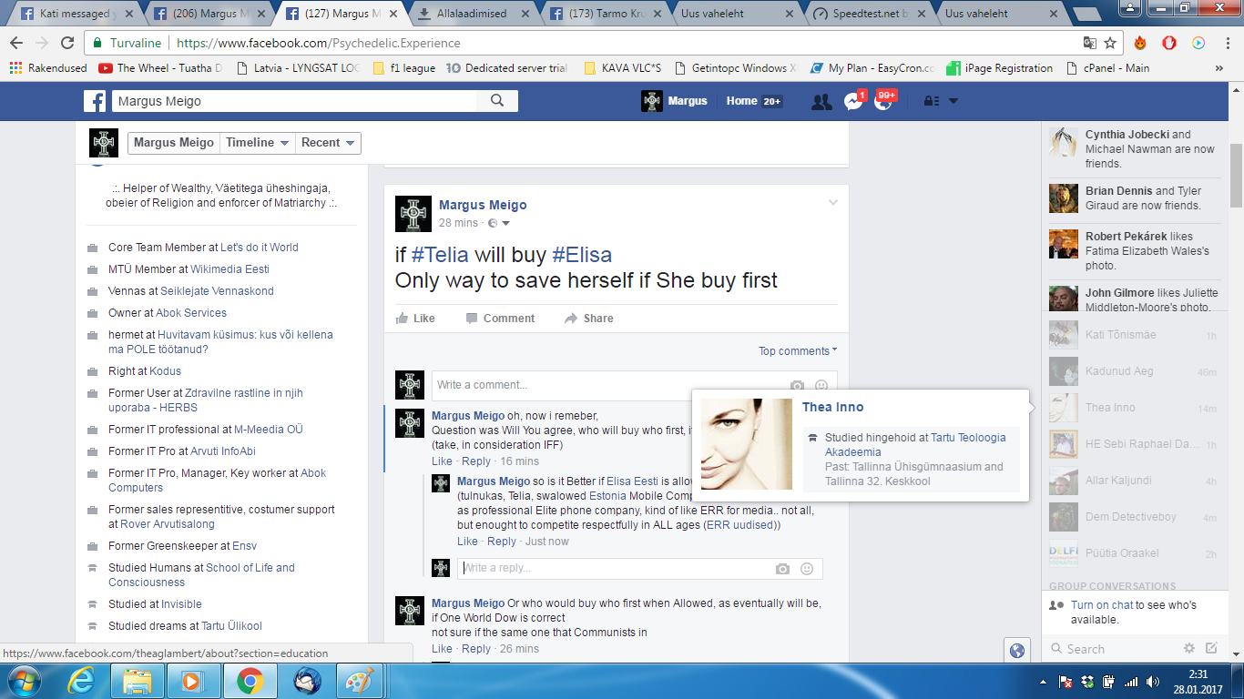This screenshot has width=1244, height=699.
Task: Click the Facebook logo icon in header
Action: point(95,101)
